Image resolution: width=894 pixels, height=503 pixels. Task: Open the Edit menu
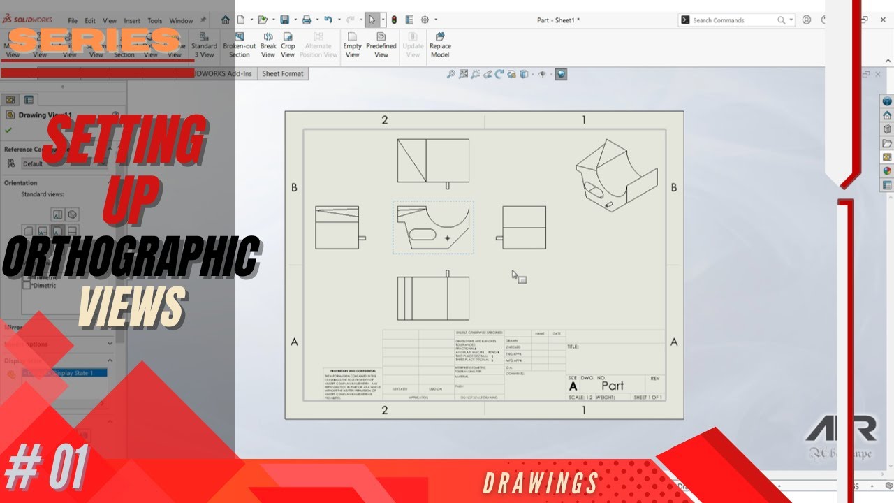click(x=90, y=21)
